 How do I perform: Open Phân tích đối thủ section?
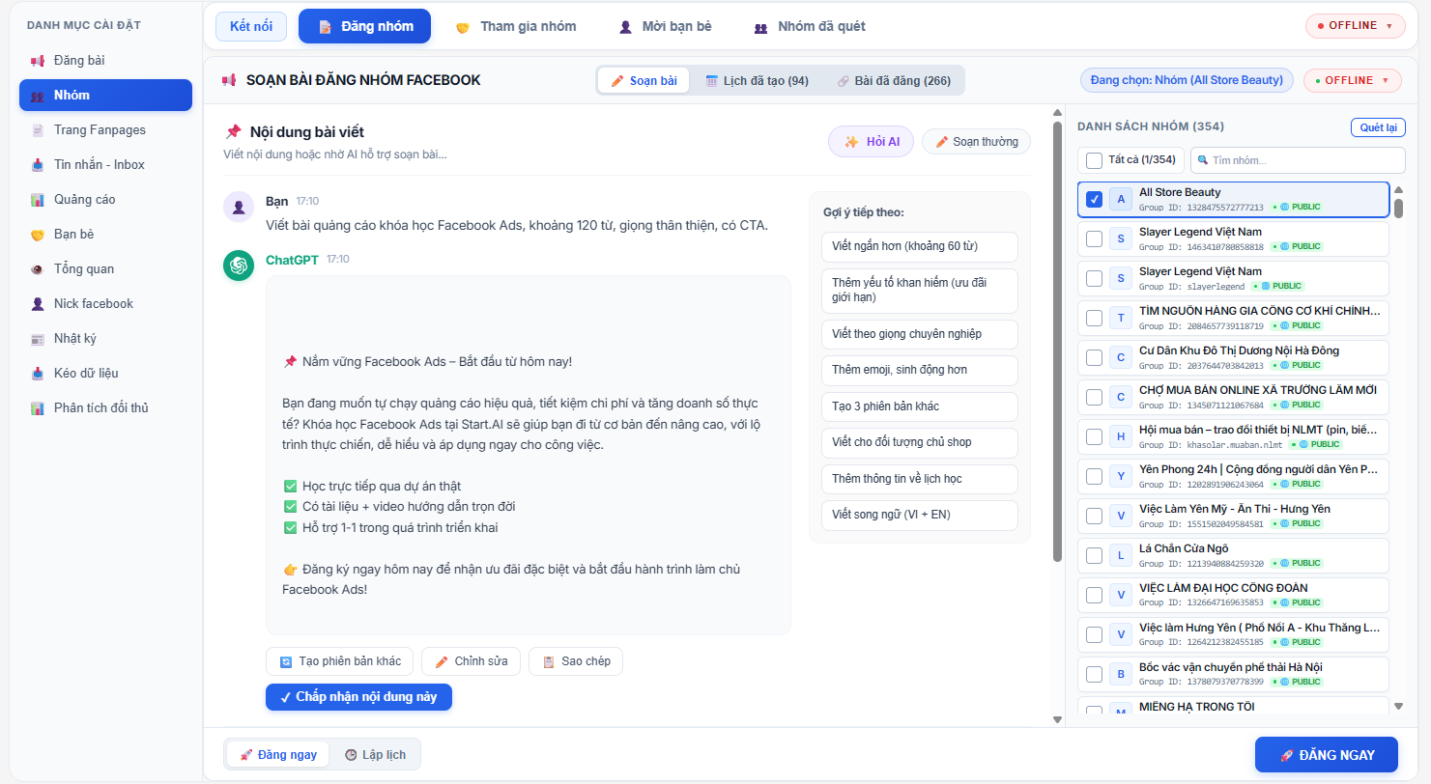coord(105,408)
